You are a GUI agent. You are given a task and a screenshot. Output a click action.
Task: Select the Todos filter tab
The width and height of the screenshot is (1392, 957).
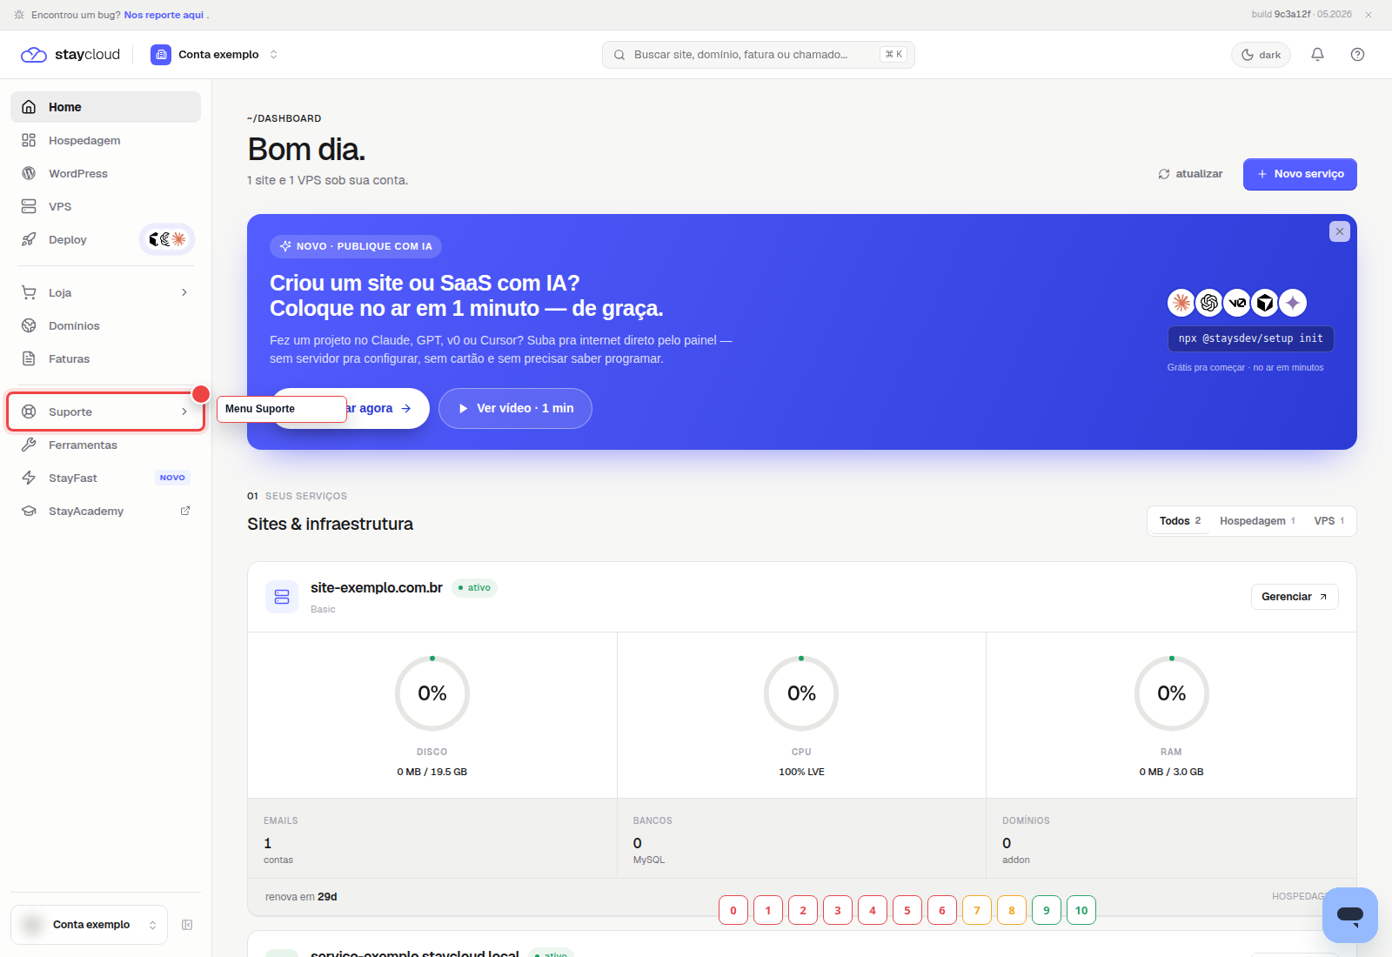1180,521
